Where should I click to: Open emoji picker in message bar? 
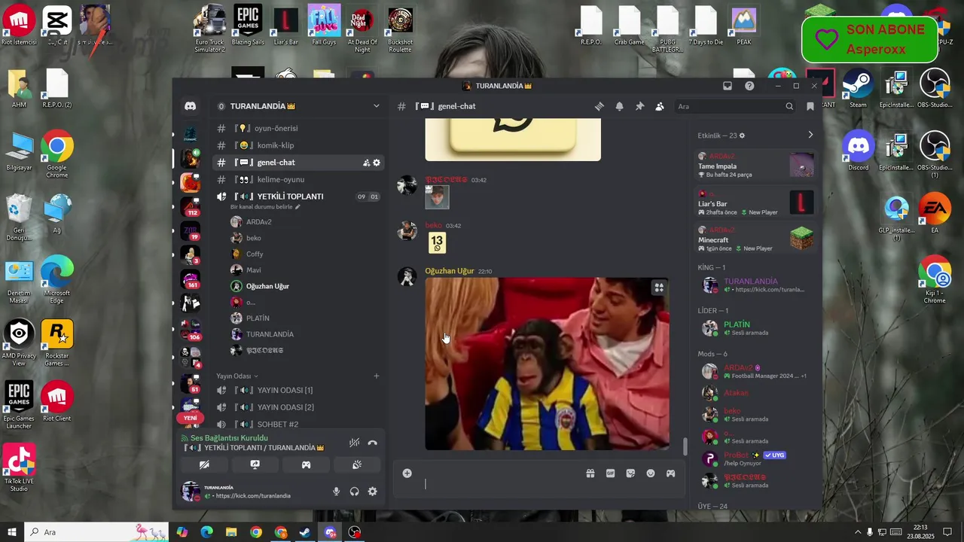coord(651,473)
